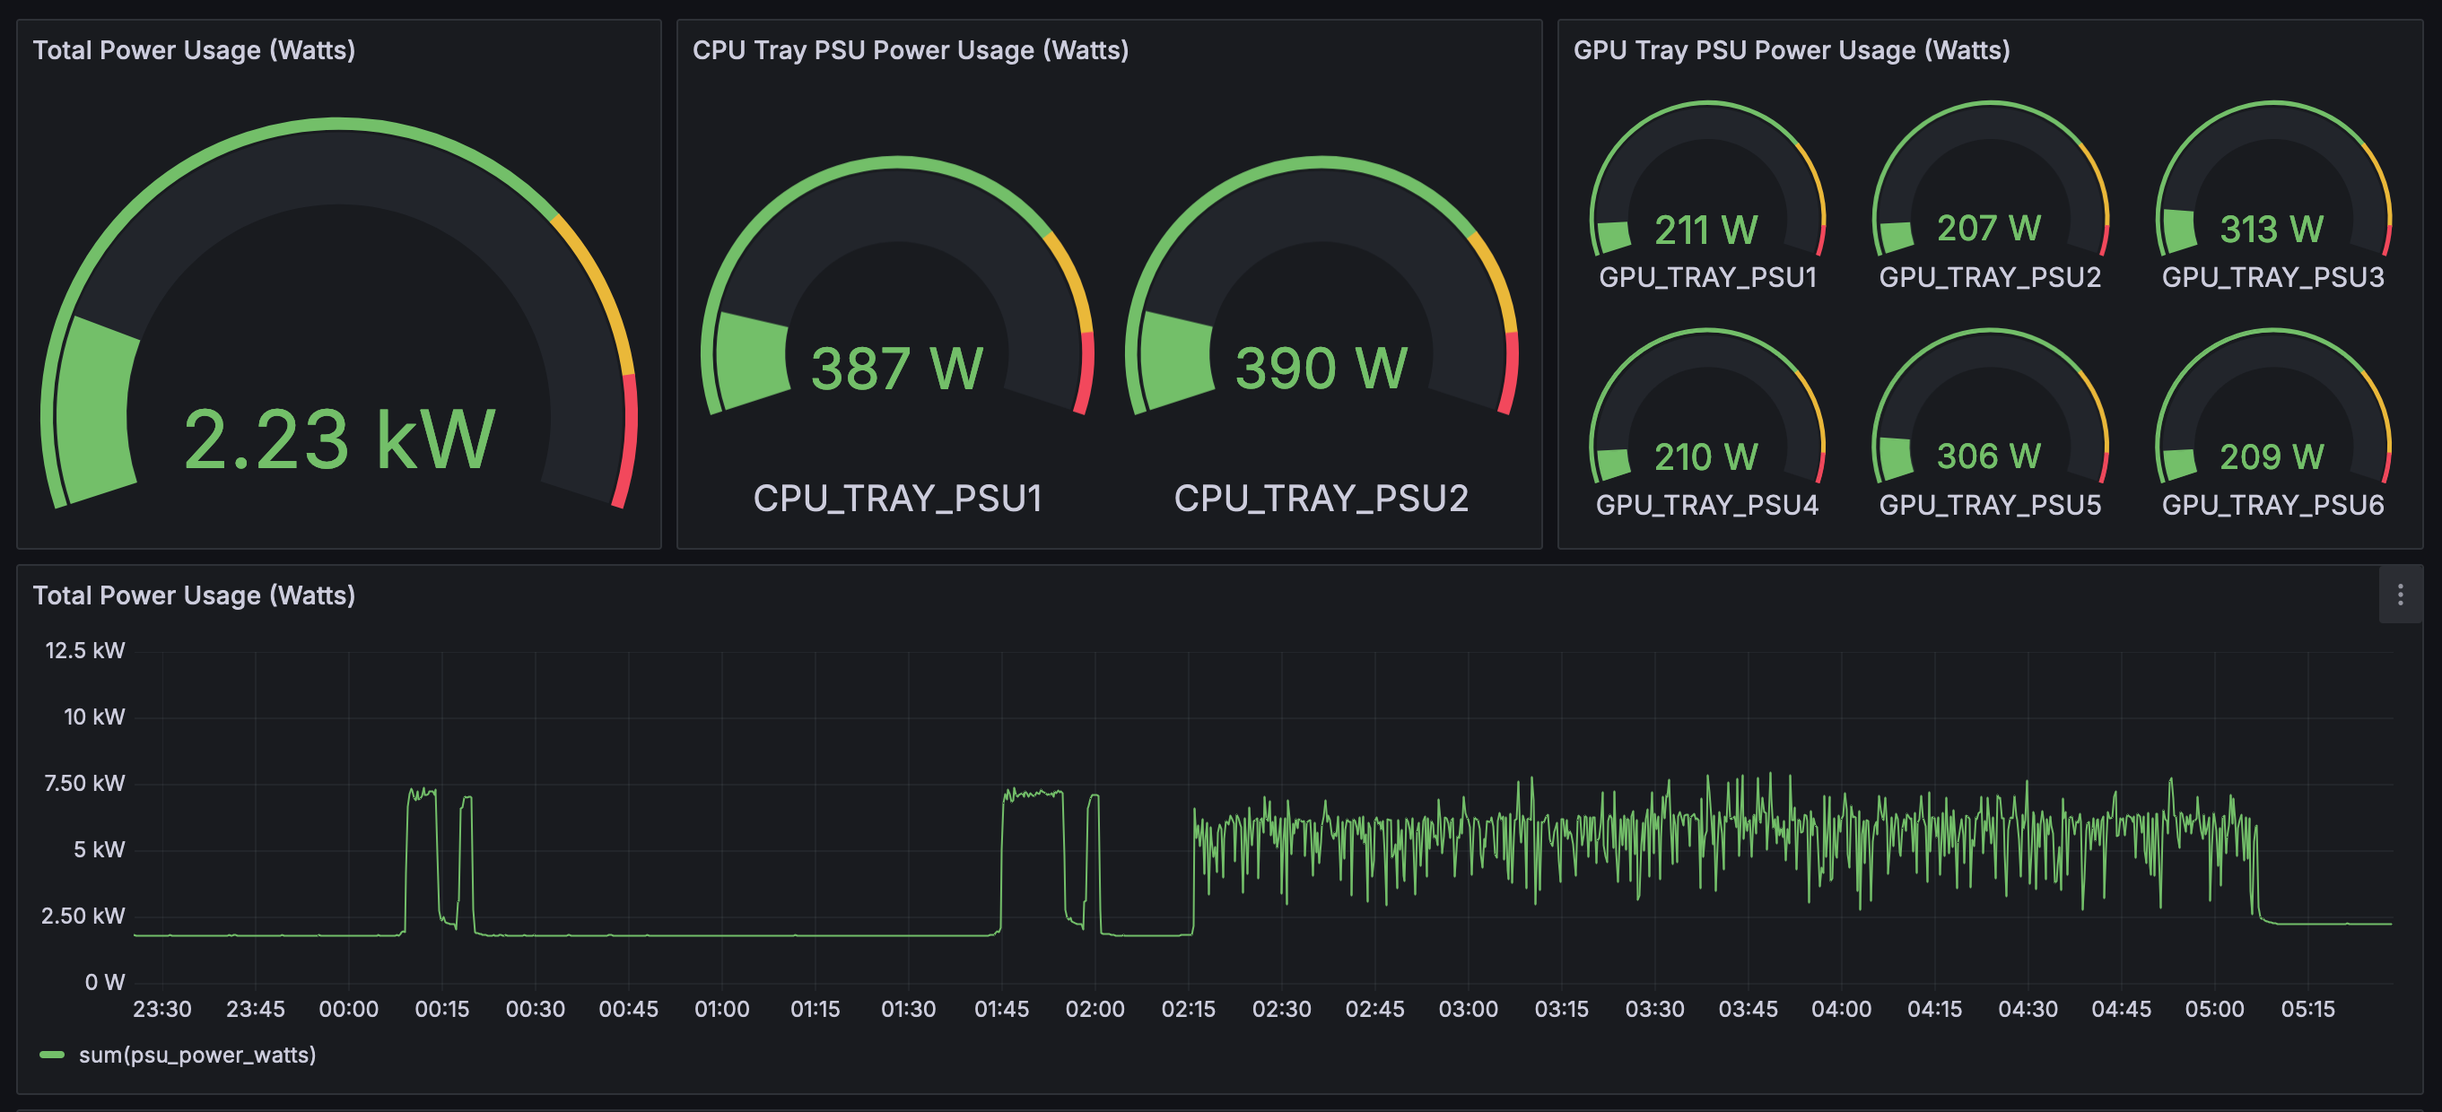2442x1112 pixels.
Task: Click the GPU_TRAY_PSU2 label
Action: point(1990,277)
